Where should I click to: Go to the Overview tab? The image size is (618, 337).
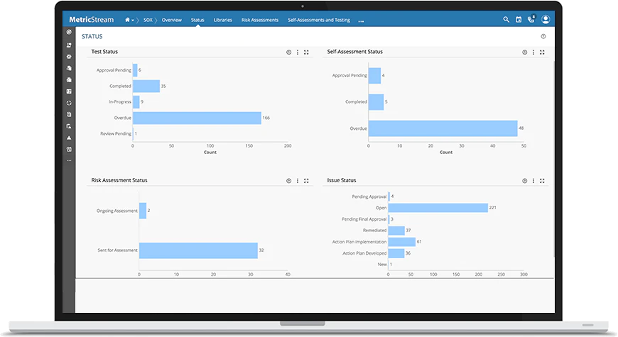(x=171, y=20)
